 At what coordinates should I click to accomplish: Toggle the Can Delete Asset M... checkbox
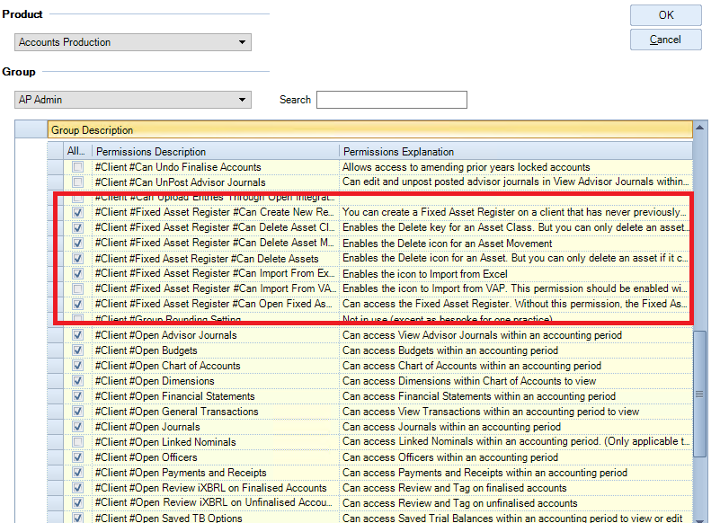78,243
